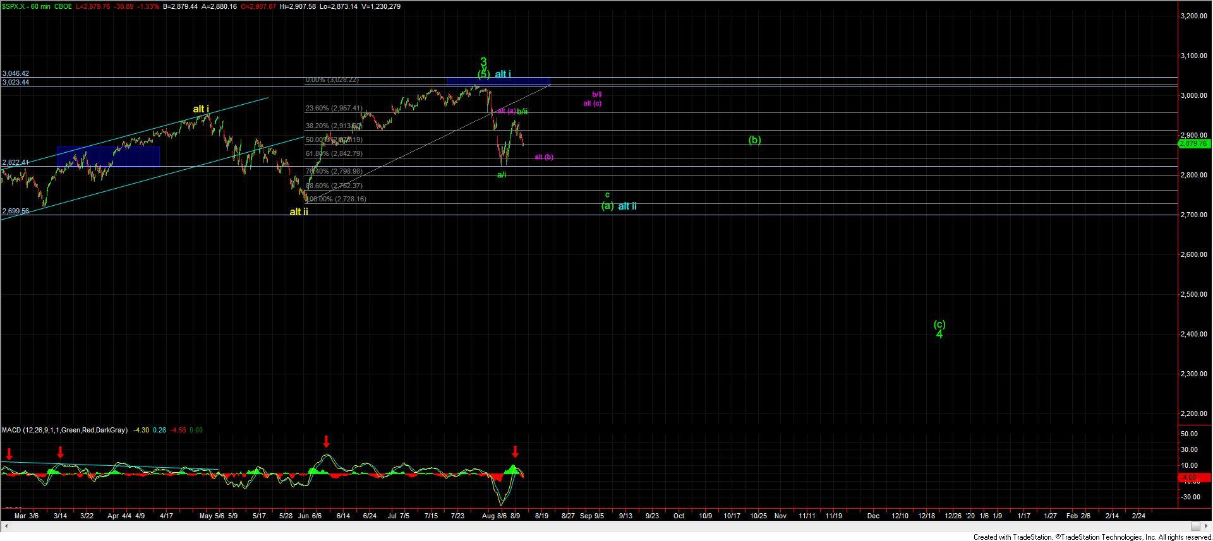Click the 'Oct' date axis label
This screenshot has height=541, width=1213.
[679, 516]
